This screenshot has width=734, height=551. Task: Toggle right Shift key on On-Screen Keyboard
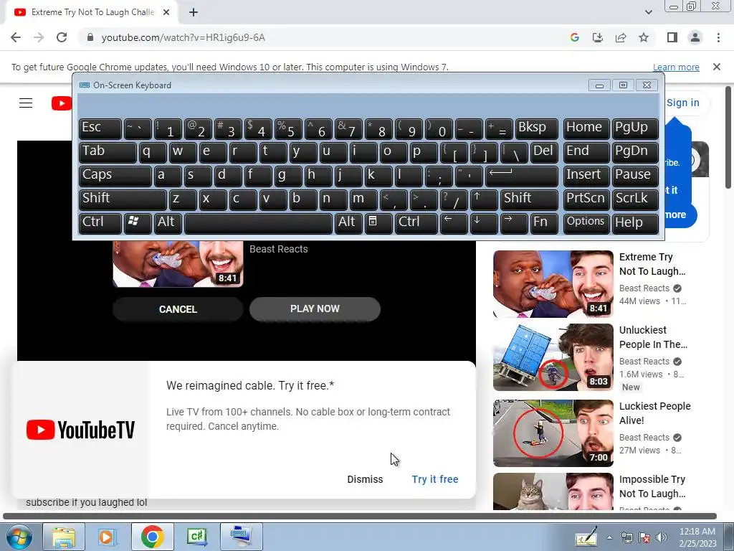529,199
